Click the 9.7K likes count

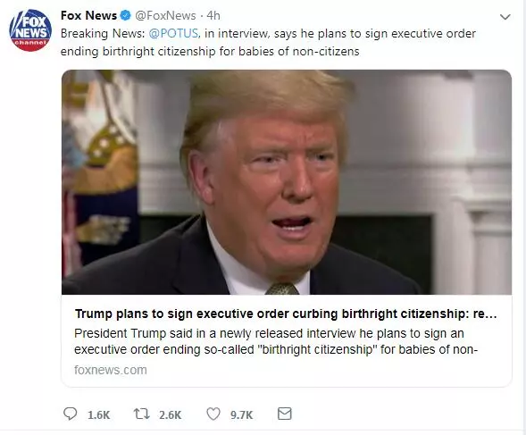[241, 414]
